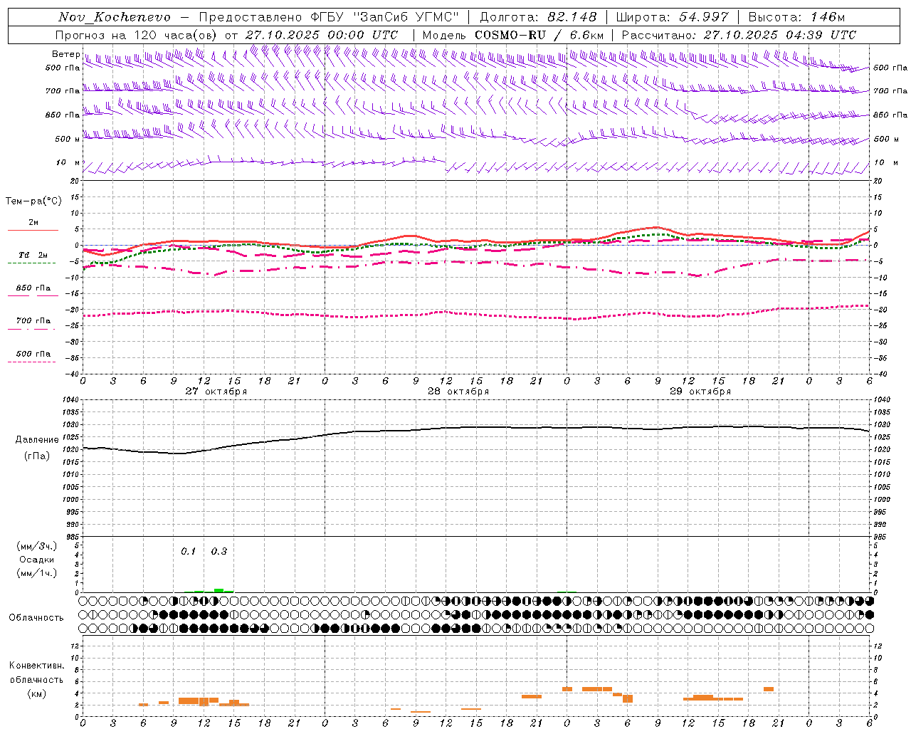
Task: Click the solid red '2м' legend line
Action: click(33, 230)
